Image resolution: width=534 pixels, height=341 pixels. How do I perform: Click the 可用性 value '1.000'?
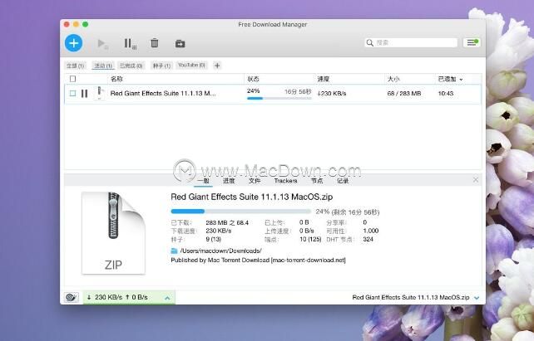tap(371, 231)
